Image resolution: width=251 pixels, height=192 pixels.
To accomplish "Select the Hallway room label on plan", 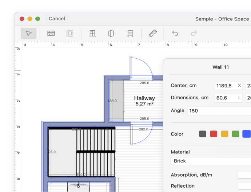I will pos(144,98).
